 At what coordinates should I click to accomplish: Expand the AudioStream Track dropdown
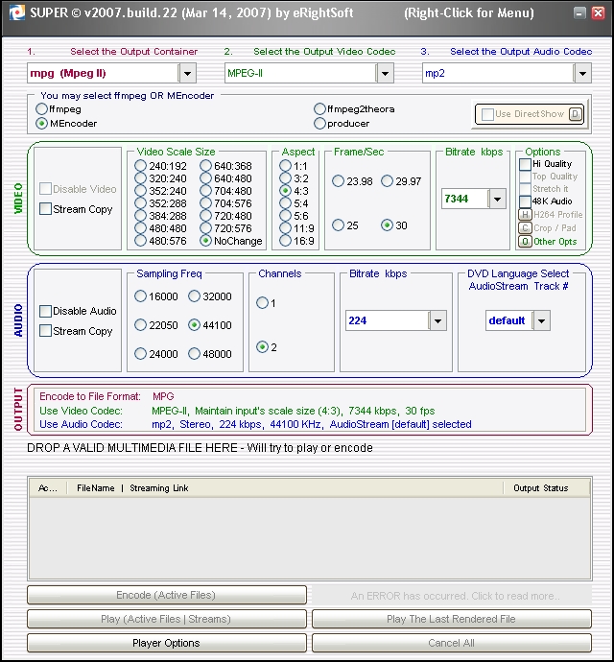pos(541,320)
